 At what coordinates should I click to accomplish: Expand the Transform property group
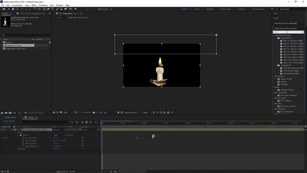click(x=15, y=149)
